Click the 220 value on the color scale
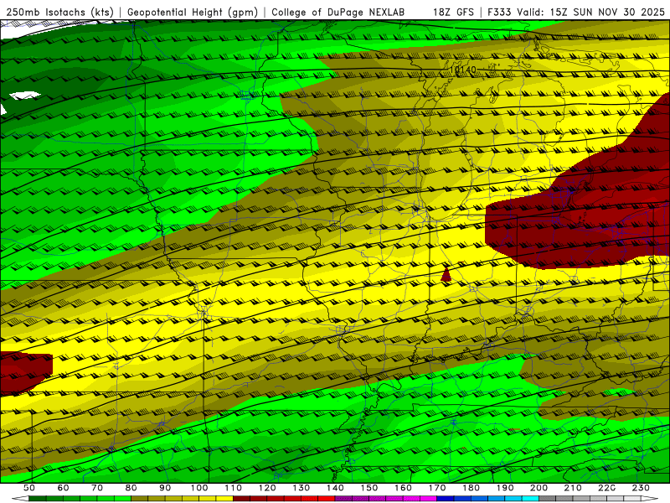 point(606,488)
